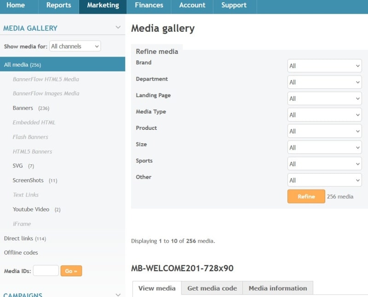This screenshot has height=297, width=368.
Task: Open the Reports menu
Action: point(58,6)
